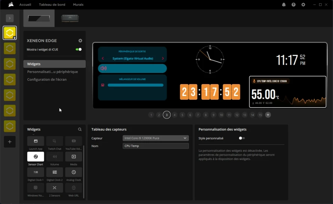Select the Widgets section tab
This screenshot has width=333, height=204.
pos(55,64)
